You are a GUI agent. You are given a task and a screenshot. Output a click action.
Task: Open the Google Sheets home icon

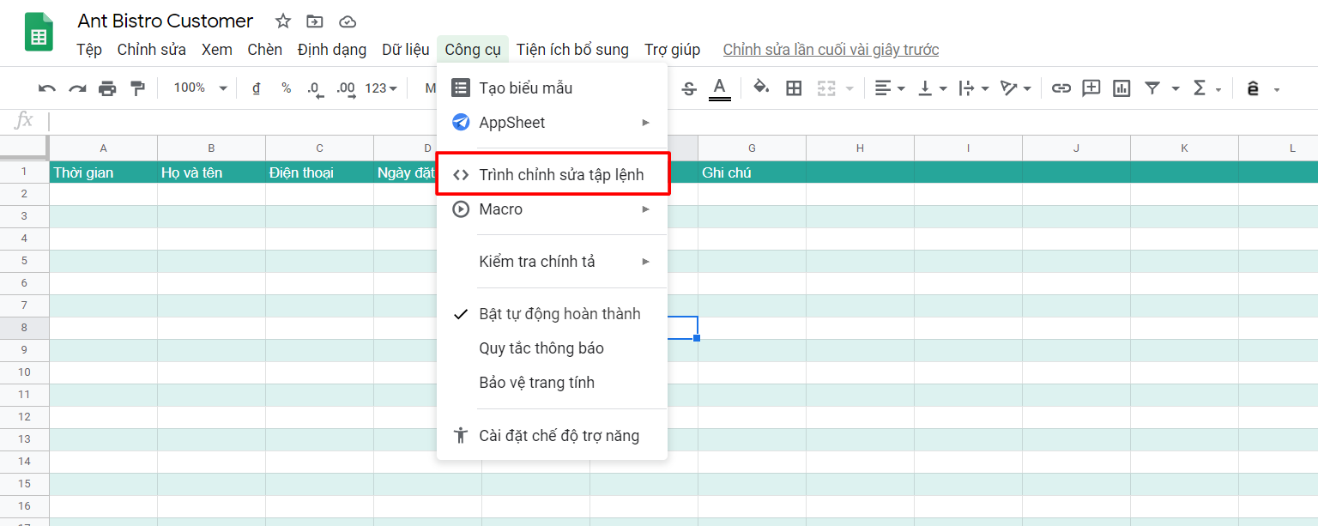(x=39, y=33)
